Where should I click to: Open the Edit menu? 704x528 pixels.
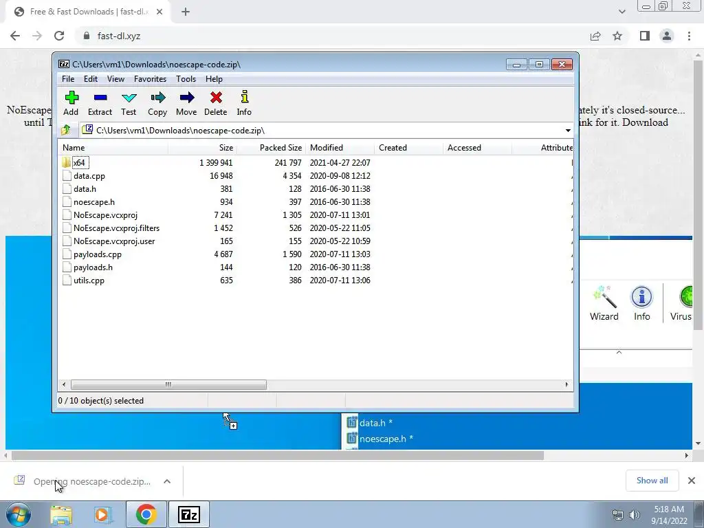[91, 79]
